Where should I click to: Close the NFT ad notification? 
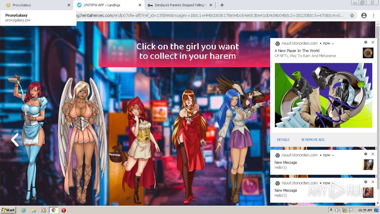tap(373, 43)
